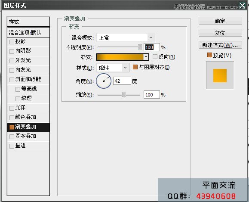249x202 pixels.
Task: Check the 等高线 contour checkbox
Action: (x=18, y=89)
